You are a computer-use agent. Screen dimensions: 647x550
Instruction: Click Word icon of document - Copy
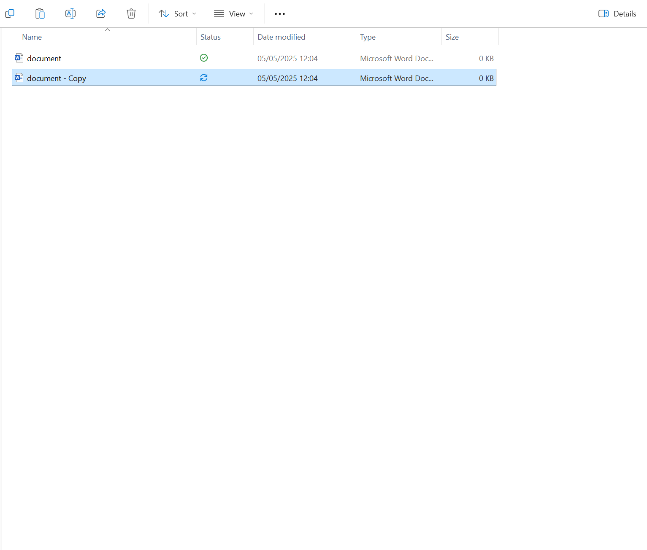click(x=19, y=78)
